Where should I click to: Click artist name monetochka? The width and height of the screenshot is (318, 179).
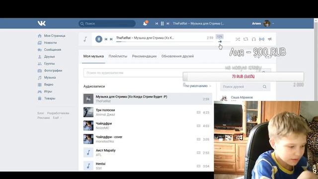point(105,141)
